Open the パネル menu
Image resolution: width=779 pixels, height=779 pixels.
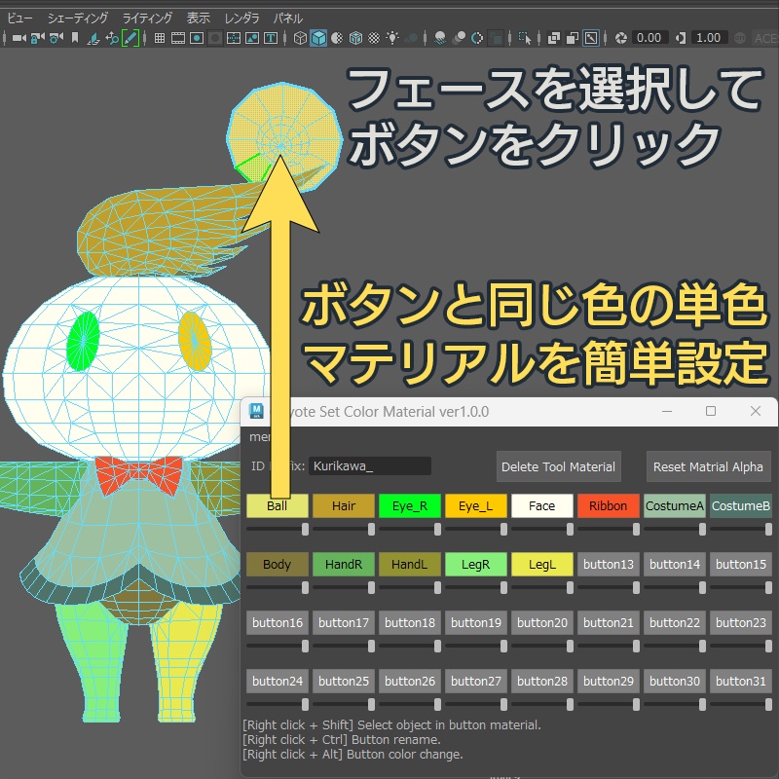[288, 17]
